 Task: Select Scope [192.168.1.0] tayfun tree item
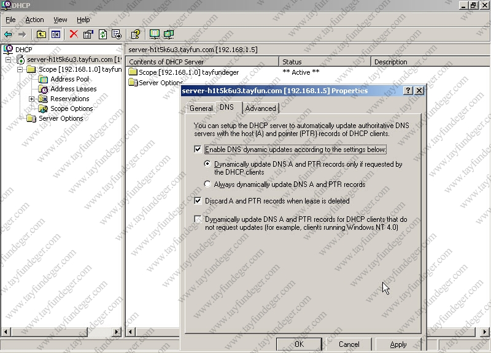(80, 69)
